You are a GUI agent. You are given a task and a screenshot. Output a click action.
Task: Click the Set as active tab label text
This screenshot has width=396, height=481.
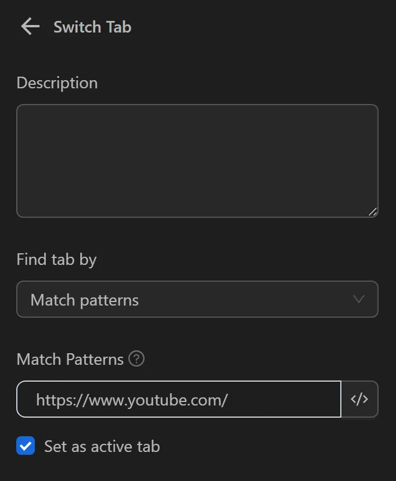[x=102, y=446]
